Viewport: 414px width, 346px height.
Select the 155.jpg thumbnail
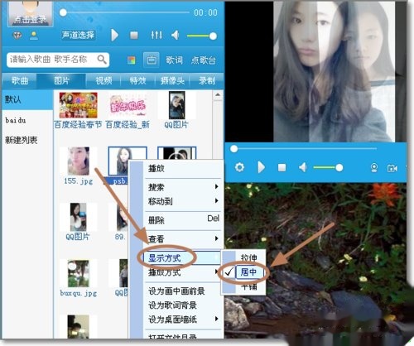[79, 161]
